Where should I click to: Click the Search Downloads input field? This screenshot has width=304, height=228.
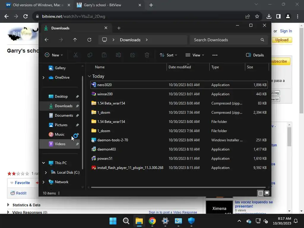(229, 40)
